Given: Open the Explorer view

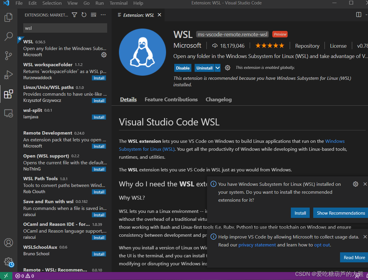Looking at the screenshot, I should [8, 17].
